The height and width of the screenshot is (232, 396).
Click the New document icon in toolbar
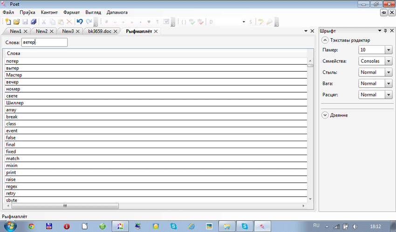click(8, 22)
